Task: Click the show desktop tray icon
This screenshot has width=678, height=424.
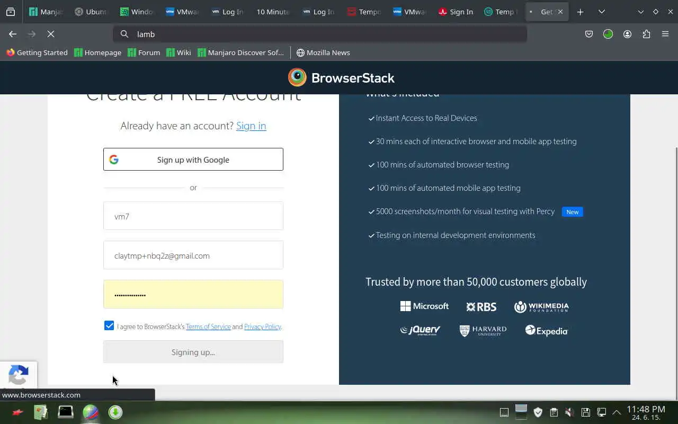Action: point(504,412)
